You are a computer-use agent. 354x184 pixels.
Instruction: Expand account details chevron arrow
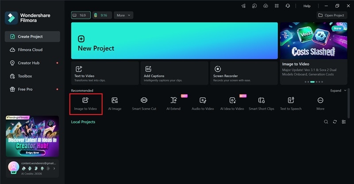click(x=54, y=169)
